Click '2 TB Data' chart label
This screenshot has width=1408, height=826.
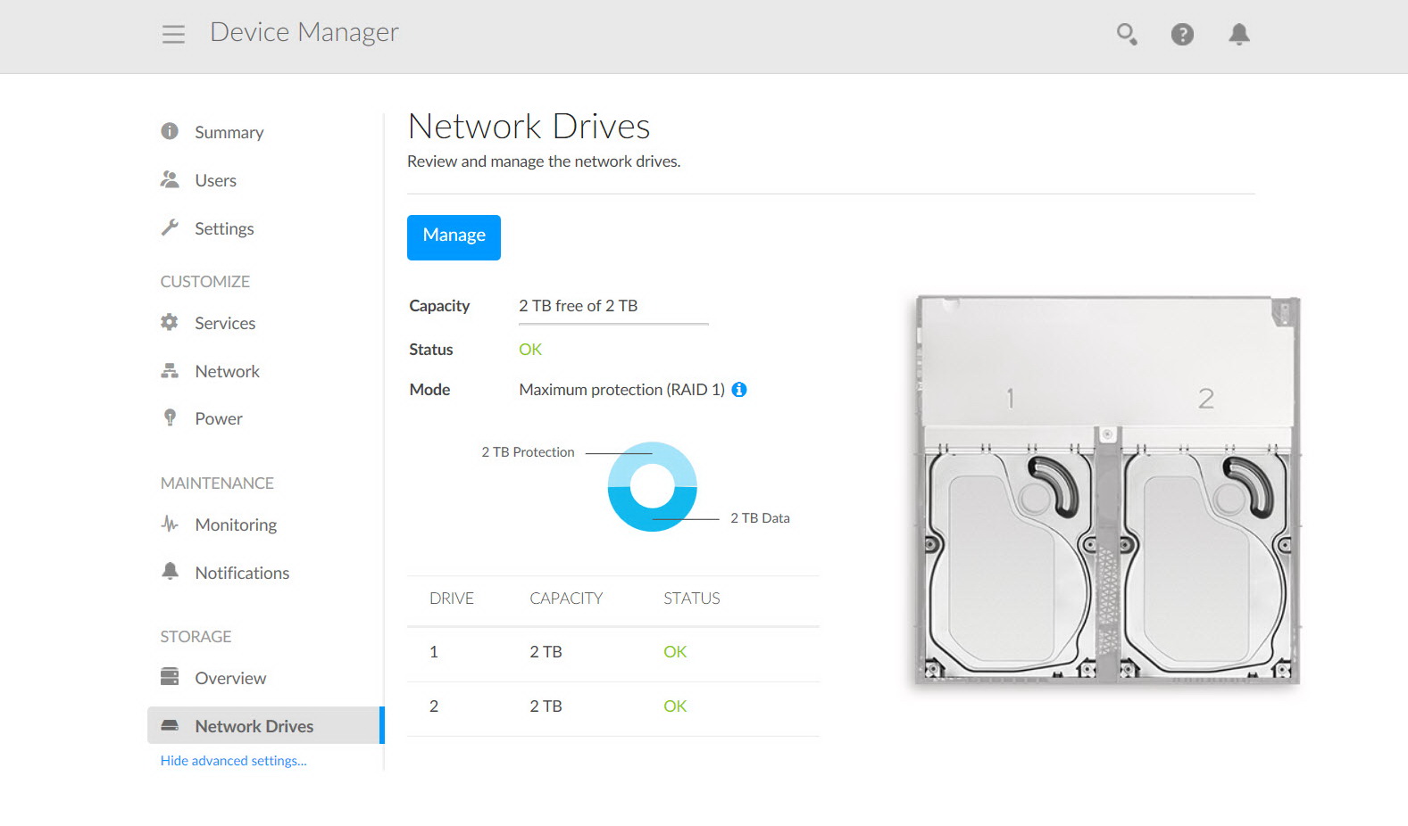760,518
